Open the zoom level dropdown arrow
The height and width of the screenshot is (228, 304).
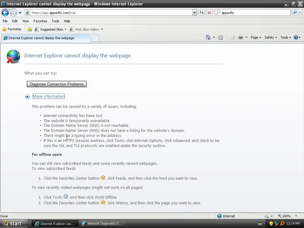click(296, 216)
